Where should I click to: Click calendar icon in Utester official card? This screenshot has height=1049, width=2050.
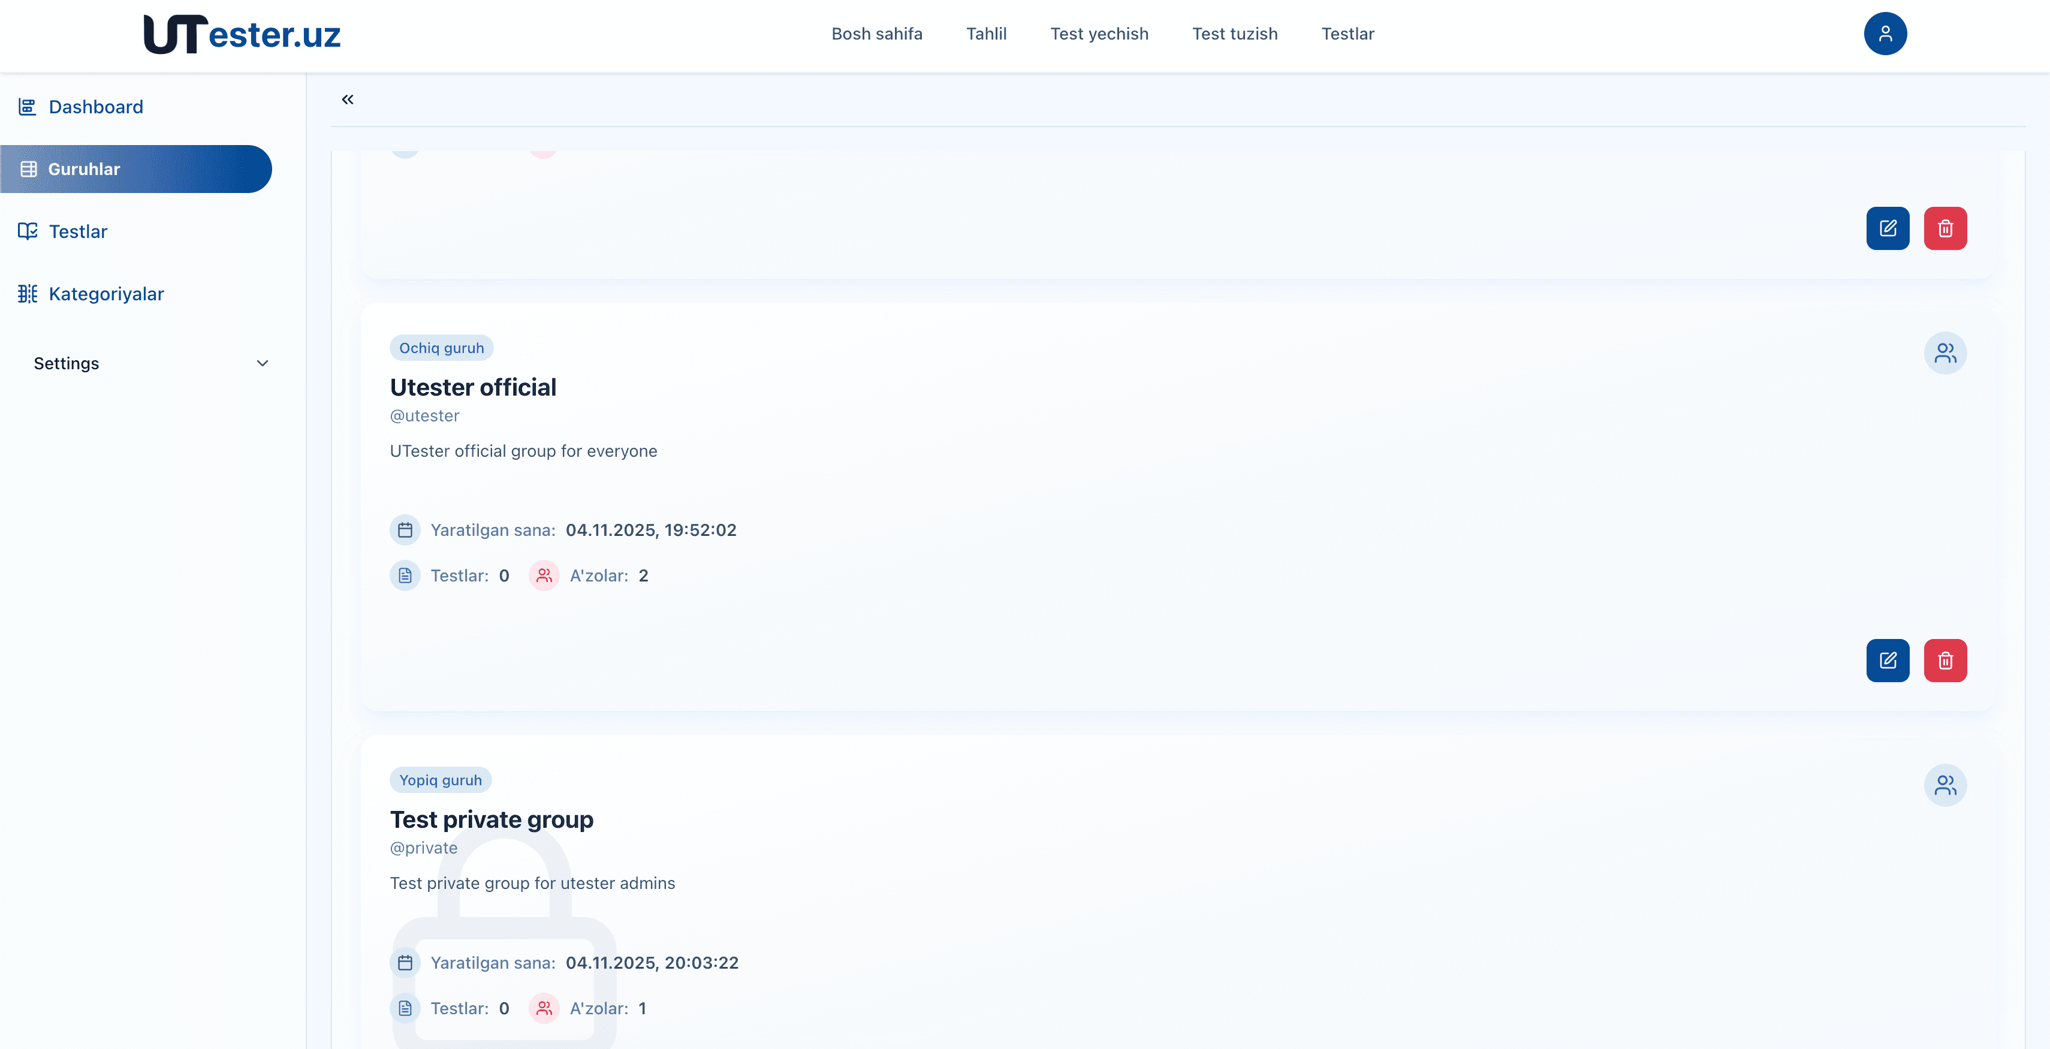405,530
